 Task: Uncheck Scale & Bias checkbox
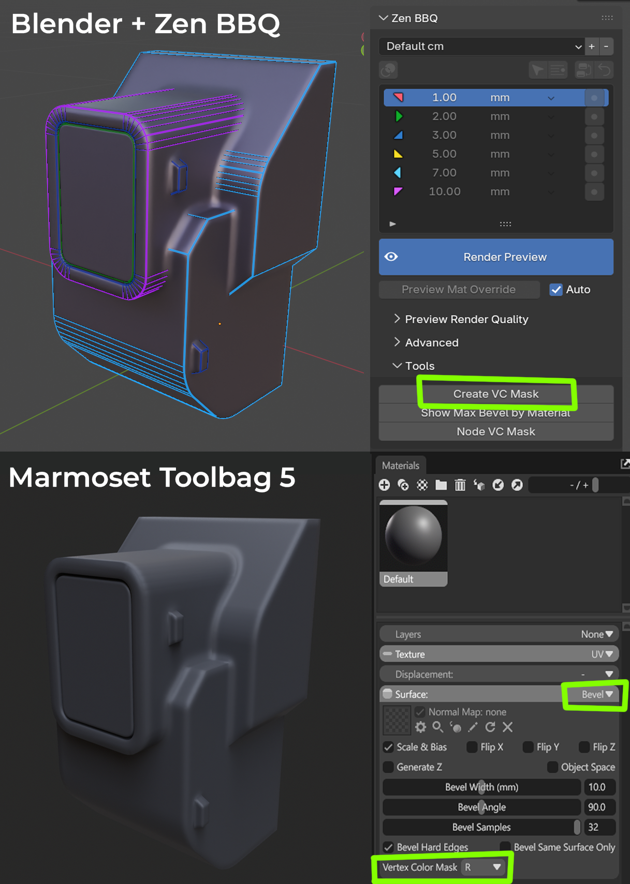click(x=388, y=747)
